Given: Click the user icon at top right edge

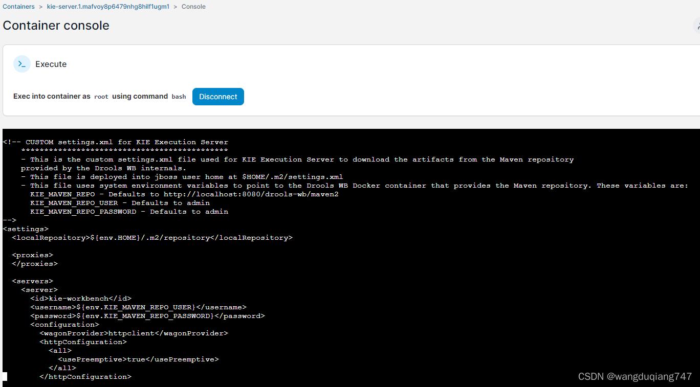Looking at the screenshot, I should 696,26.
